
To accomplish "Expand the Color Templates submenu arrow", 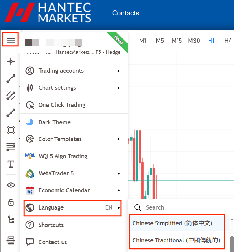I will click(x=119, y=139).
